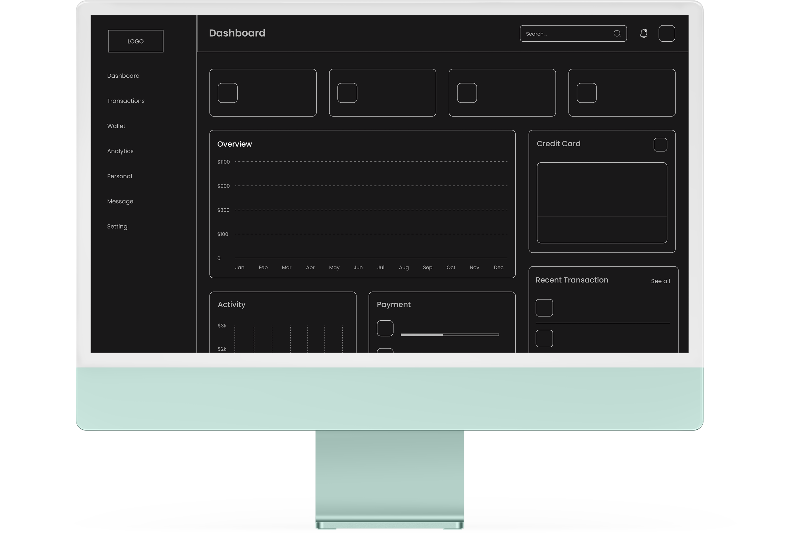The height and width of the screenshot is (536, 802).
Task: Select the Personal section icon
Action: tap(120, 176)
